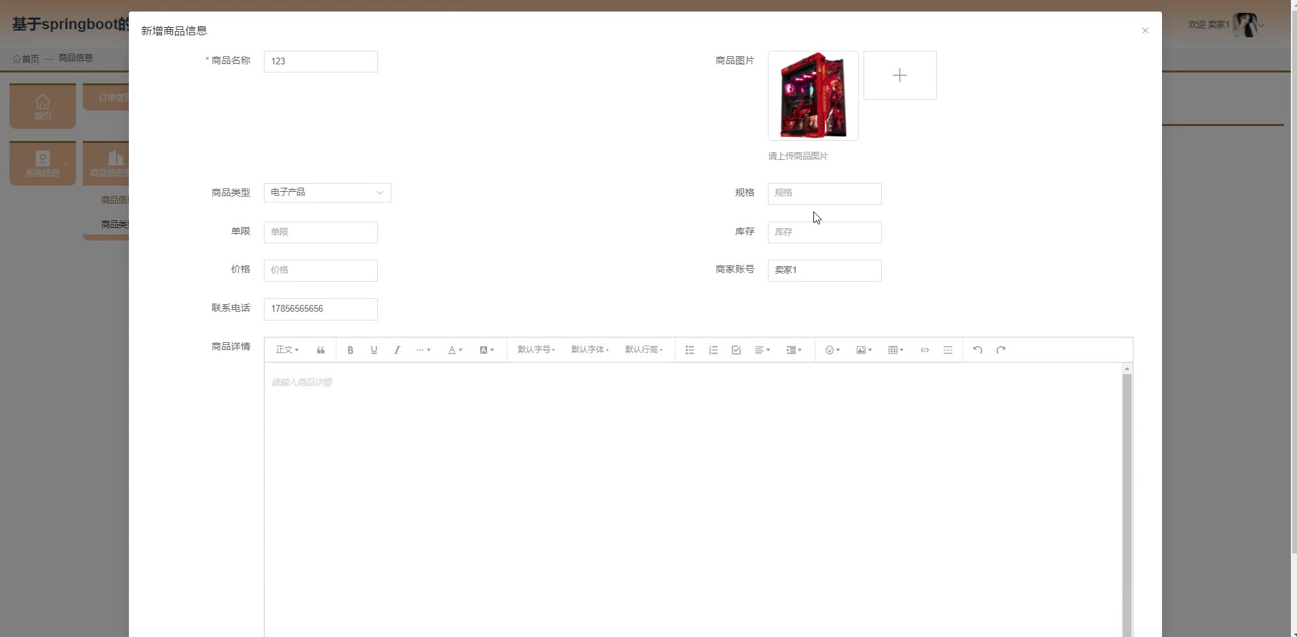The height and width of the screenshot is (637, 1297).
Task: Open the font color picker
Action: tap(455, 350)
